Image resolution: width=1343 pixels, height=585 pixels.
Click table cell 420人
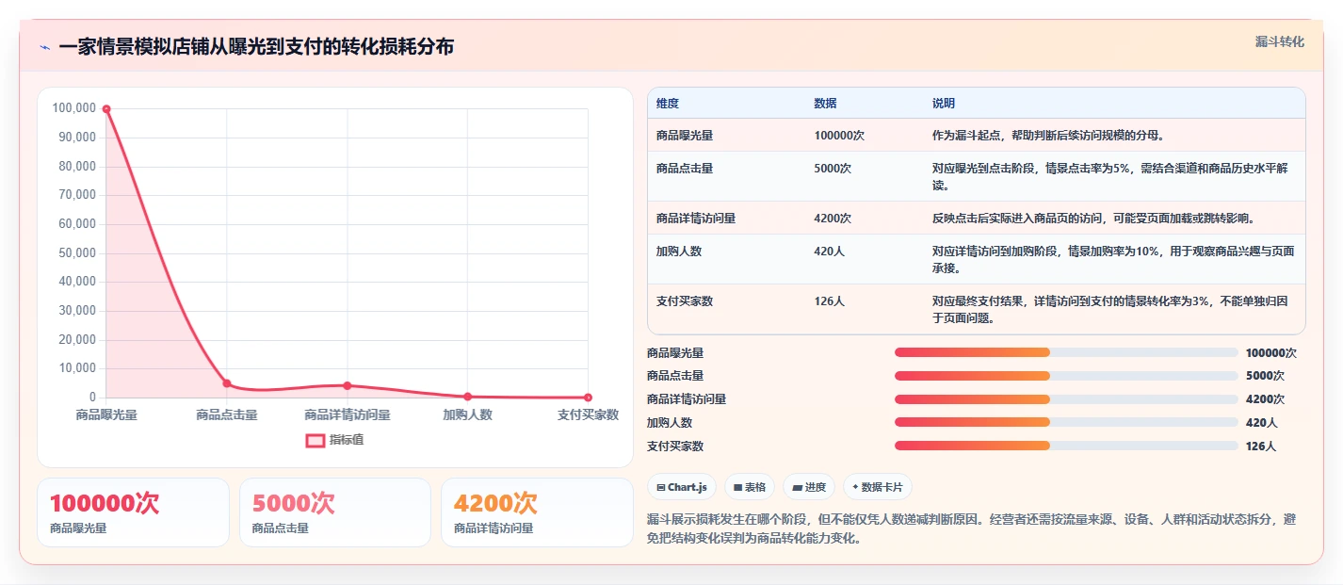(x=829, y=252)
